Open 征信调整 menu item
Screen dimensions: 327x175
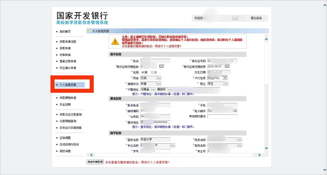coord(65,138)
